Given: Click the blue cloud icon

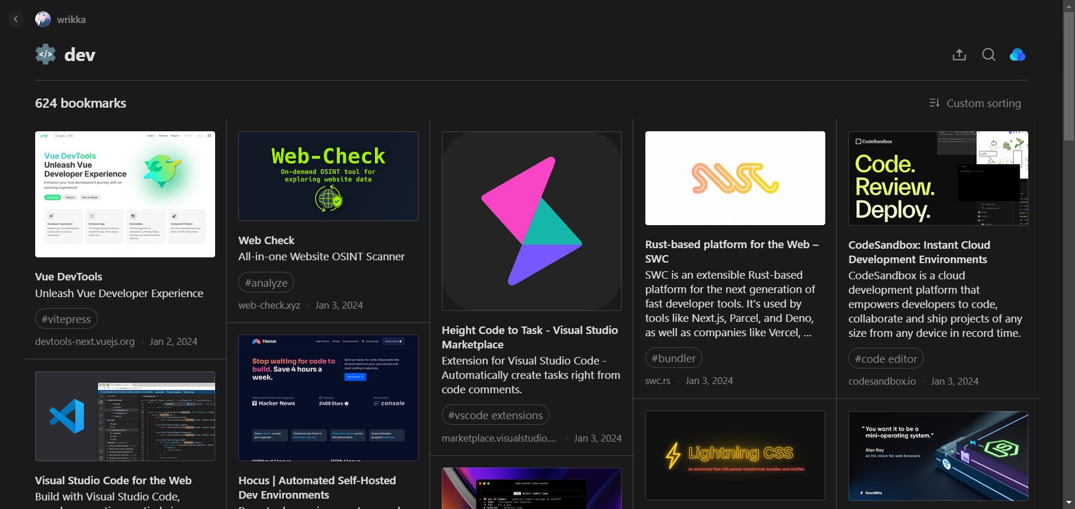Looking at the screenshot, I should coord(1017,55).
